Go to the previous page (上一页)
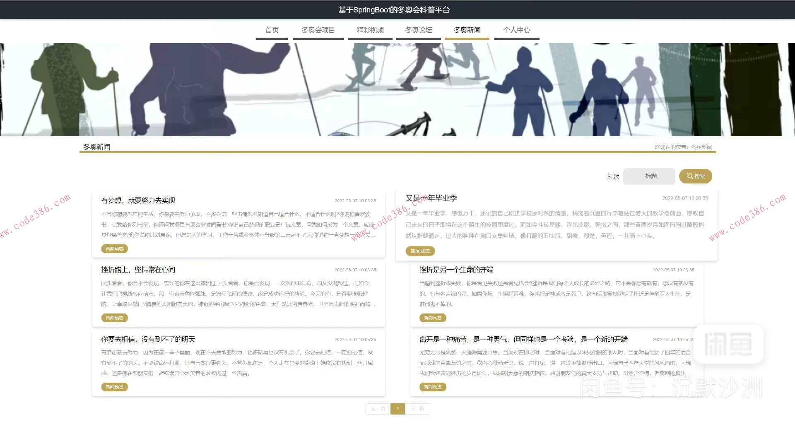 click(378, 409)
